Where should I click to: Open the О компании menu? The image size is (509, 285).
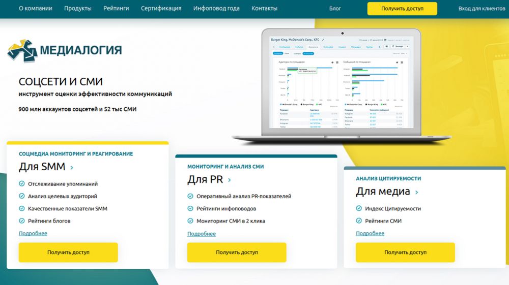[x=35, y=9]
